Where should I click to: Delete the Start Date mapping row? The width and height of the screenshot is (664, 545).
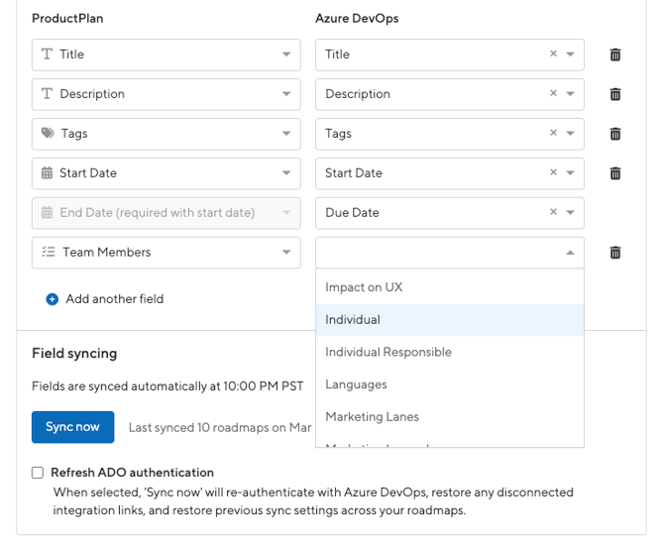click(x=614, y=173)
